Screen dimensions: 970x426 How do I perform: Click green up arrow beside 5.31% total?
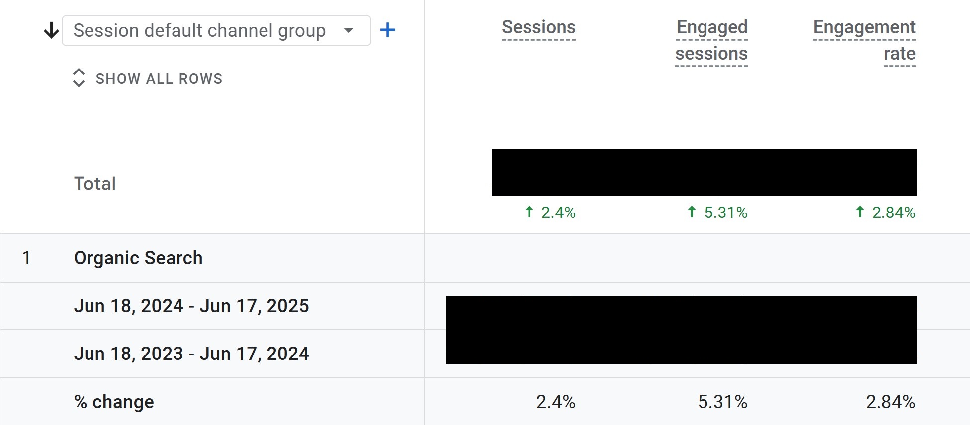(x=692, y=212)
